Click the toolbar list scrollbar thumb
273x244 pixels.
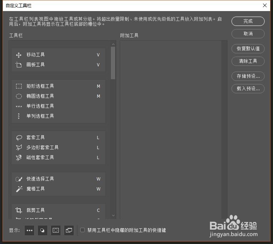coord(113,63)
